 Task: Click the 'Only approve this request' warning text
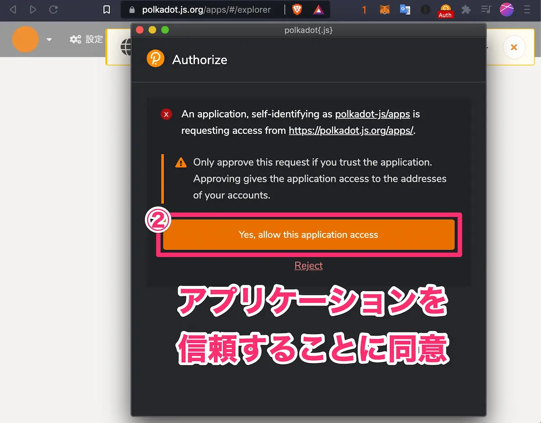point(320,179)
